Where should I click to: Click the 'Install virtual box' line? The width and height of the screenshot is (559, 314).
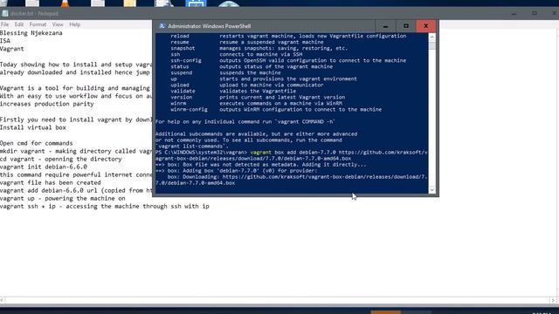click(x=33, y=127)
